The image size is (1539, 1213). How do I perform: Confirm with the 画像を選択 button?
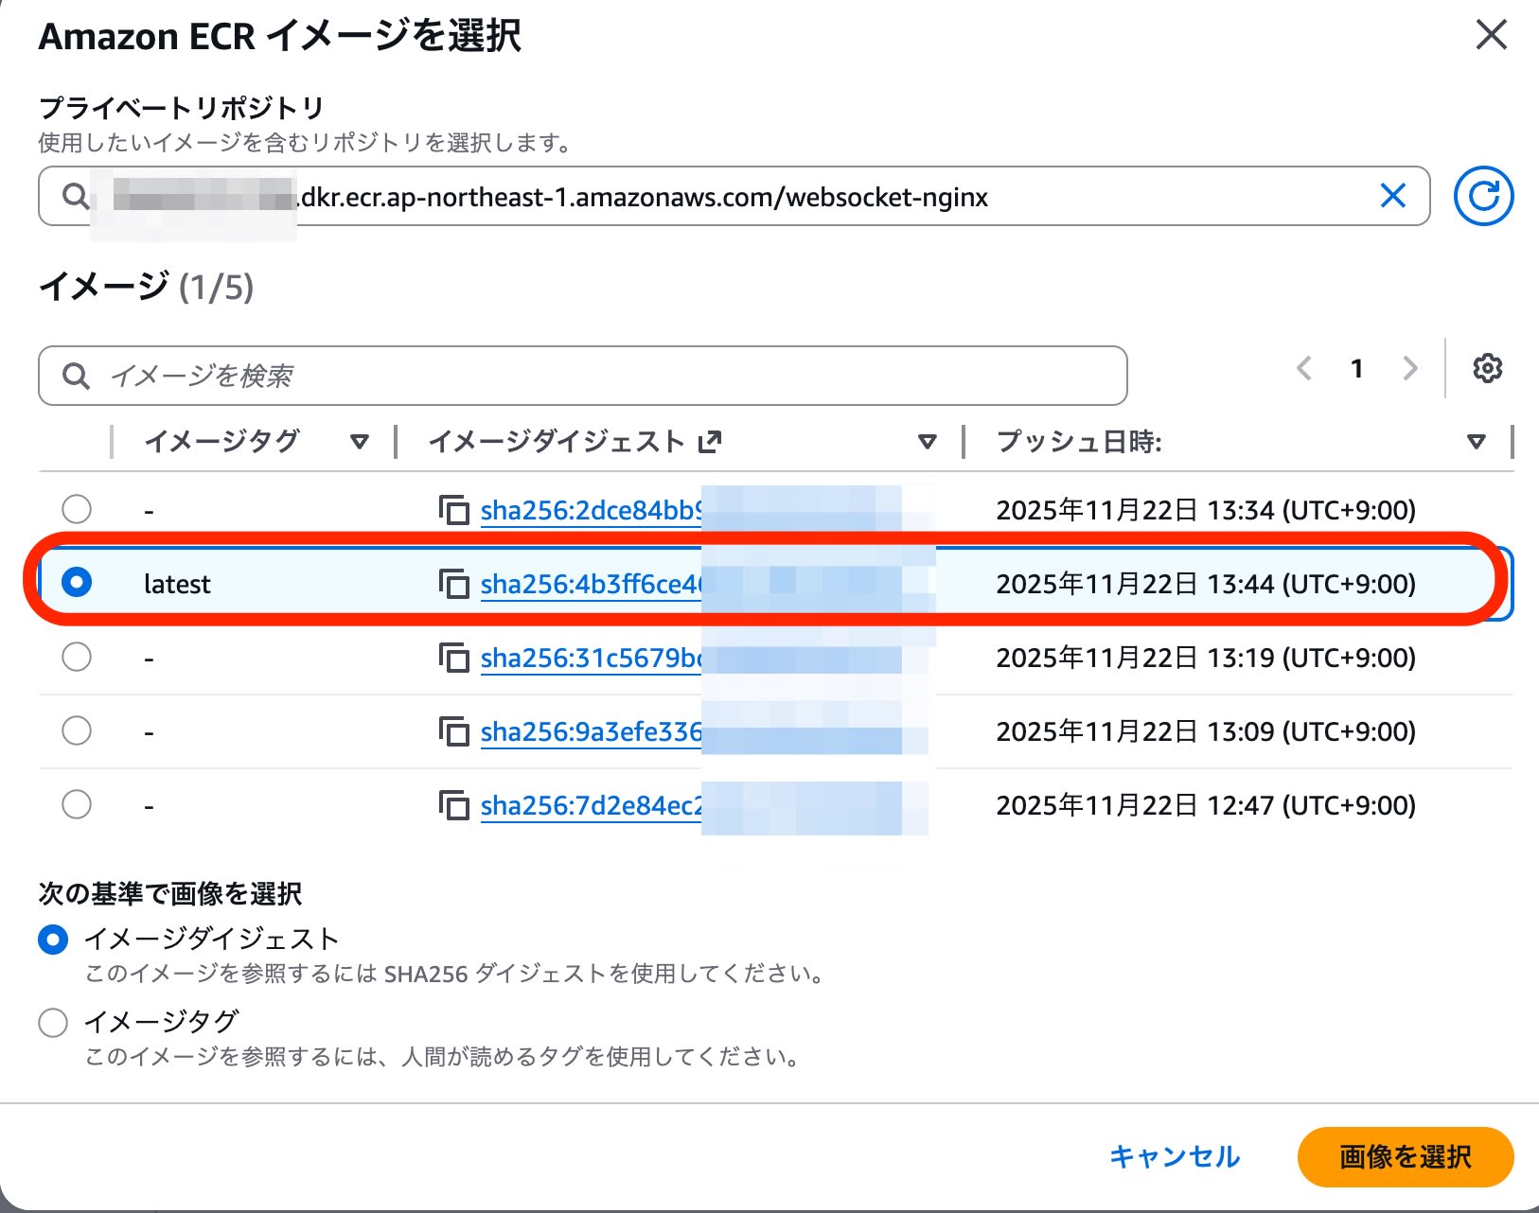click(x=1406, y=1156)
